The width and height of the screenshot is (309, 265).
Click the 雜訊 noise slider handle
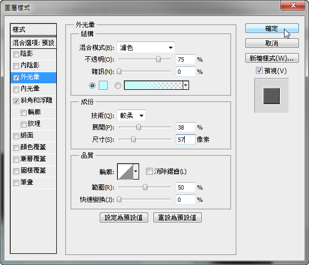(119, 71)
